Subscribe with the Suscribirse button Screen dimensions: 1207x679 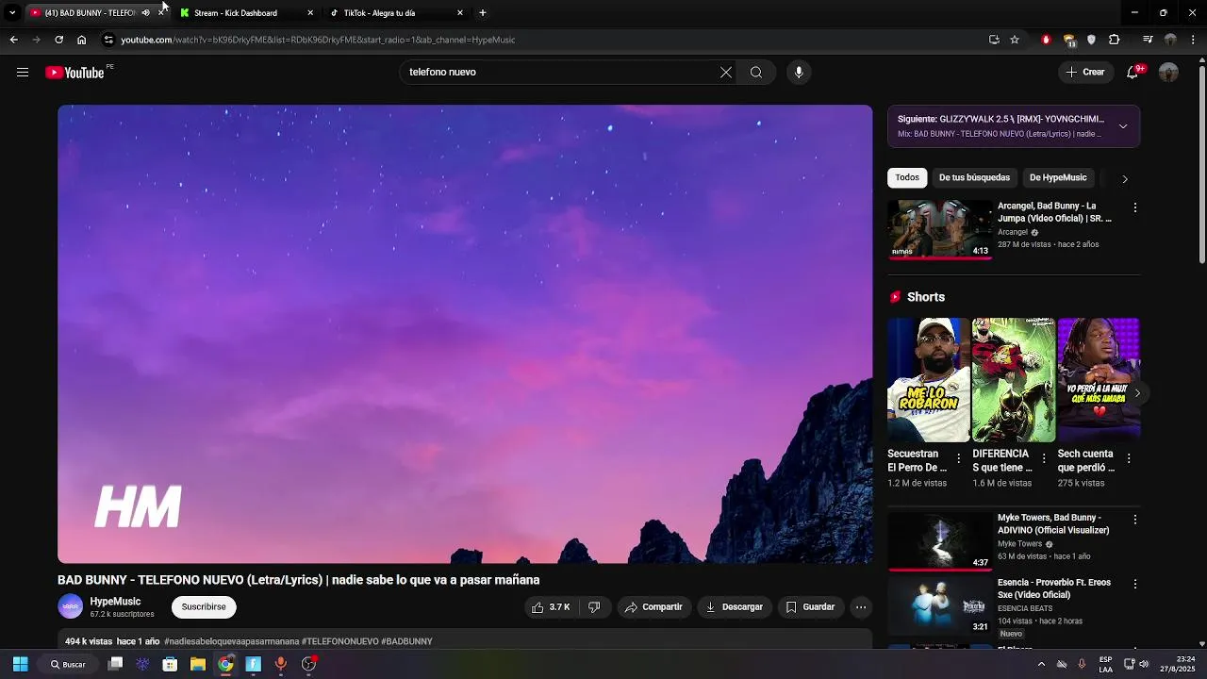click(204, 607)
